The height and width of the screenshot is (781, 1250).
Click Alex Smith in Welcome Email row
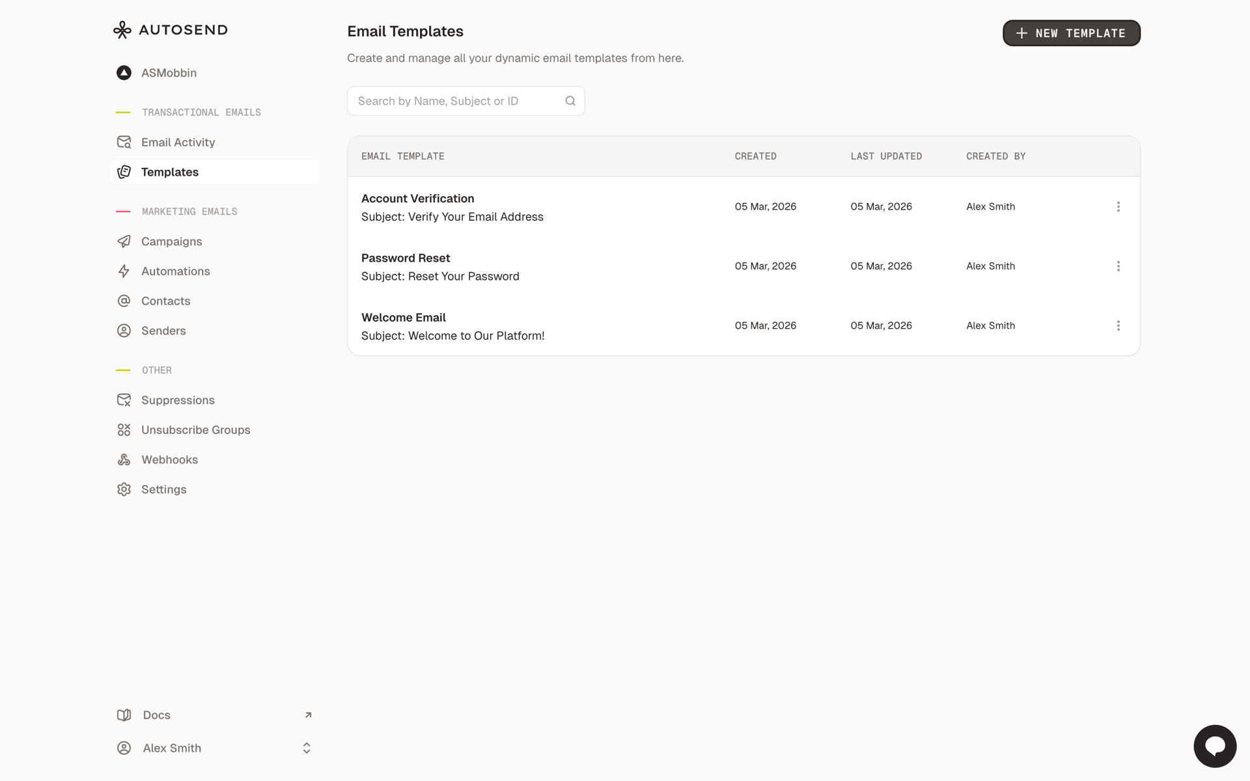(991, 326)
